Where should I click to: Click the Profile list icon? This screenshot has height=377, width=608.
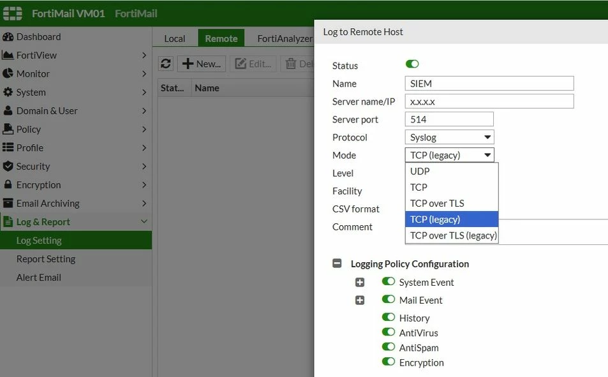tap(8, 147)
